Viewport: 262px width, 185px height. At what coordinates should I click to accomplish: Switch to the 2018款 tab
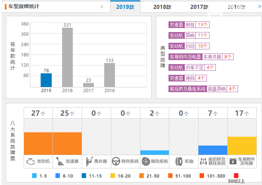pos(162,7)
